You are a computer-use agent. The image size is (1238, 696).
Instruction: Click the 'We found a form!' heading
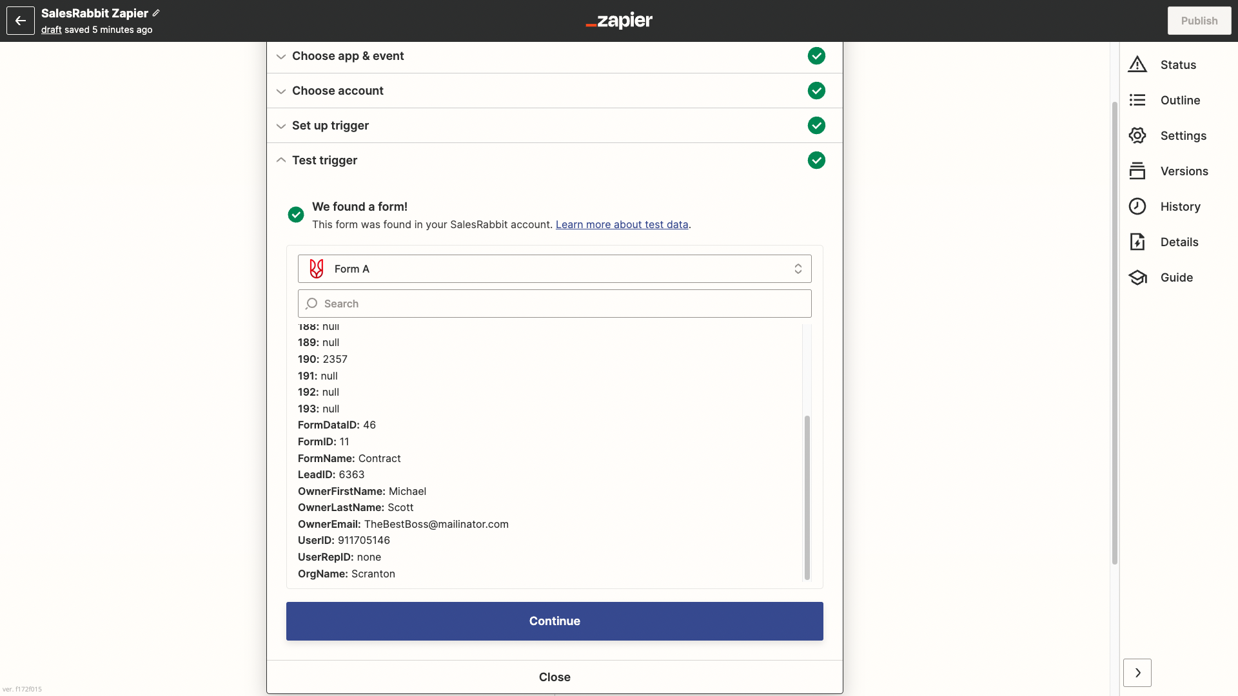click(360, 206)
